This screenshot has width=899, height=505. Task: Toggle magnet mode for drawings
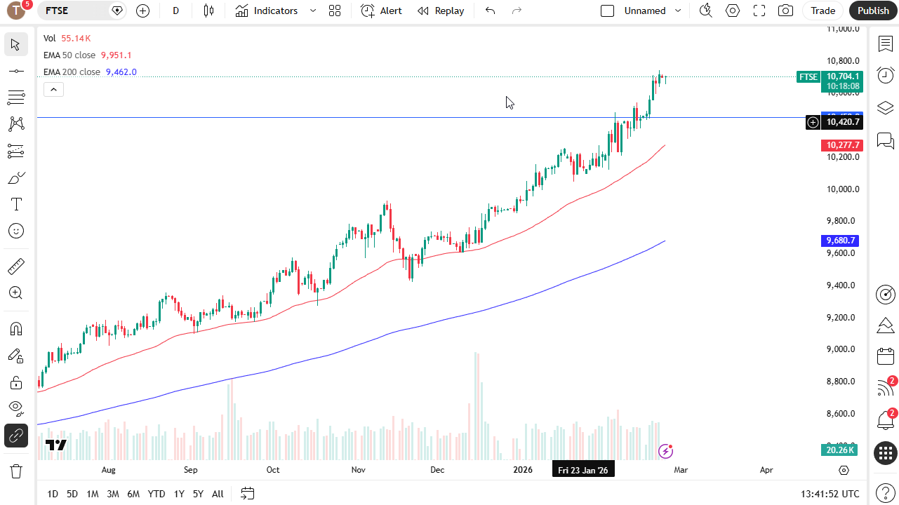[15, 329]
